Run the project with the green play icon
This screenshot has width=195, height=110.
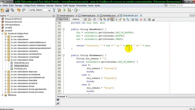pyautogui.click(x=65, y=10)
